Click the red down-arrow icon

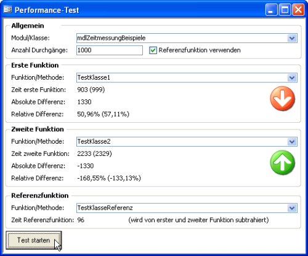point(283,99)
